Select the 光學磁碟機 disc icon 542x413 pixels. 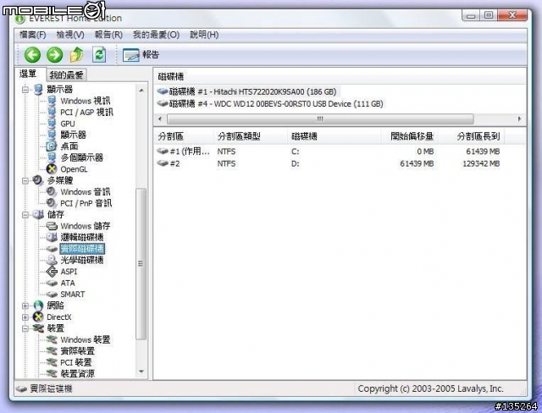52,260
